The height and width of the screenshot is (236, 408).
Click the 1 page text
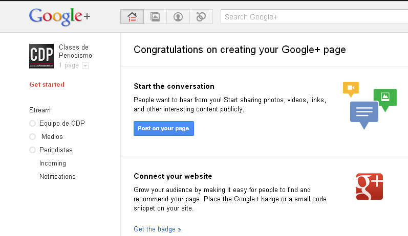[x=69, y=65]
